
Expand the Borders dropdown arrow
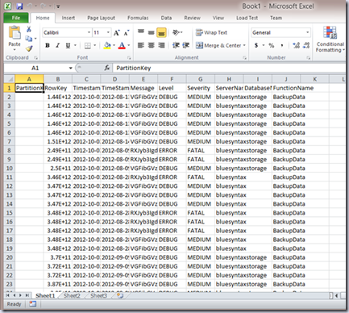click(95, 45)
